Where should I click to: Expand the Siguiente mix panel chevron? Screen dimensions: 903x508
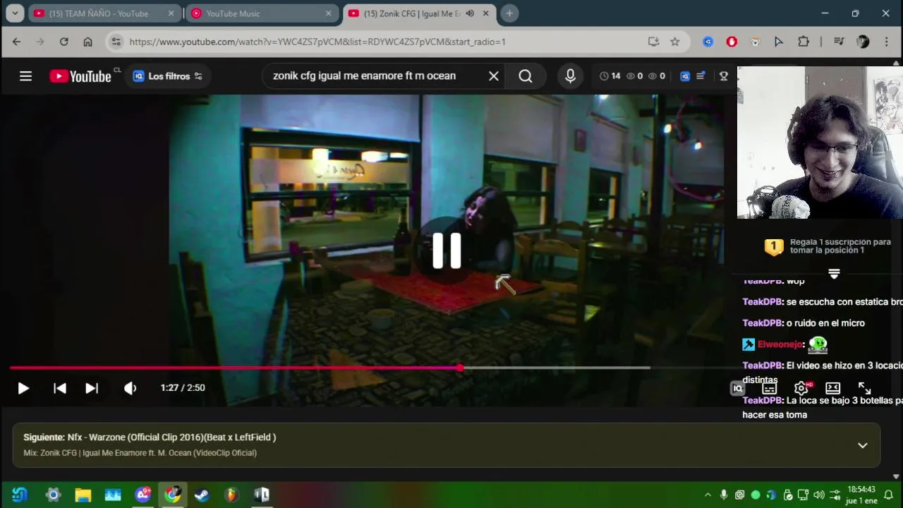[863, 445]
